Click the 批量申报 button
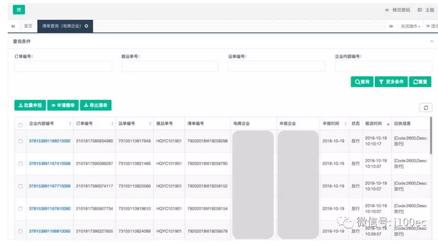This screenshot has height=246, width=438. point(30,105)
